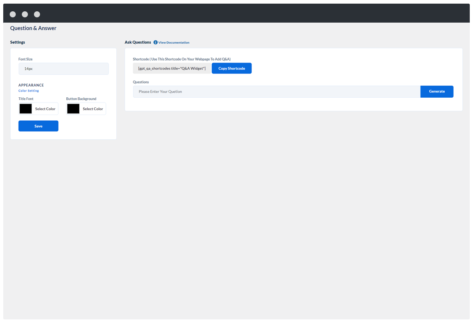
Task: Open the Color Setting link under Appearance
Action: click(29, 91)
